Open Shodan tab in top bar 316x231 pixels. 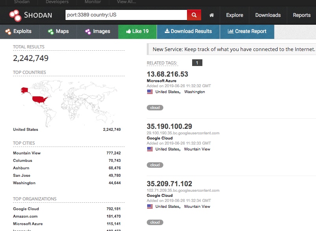(x=22, y=2)
